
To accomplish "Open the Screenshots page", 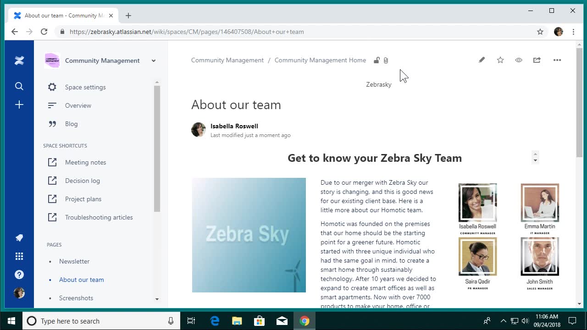I will point(76,298).
